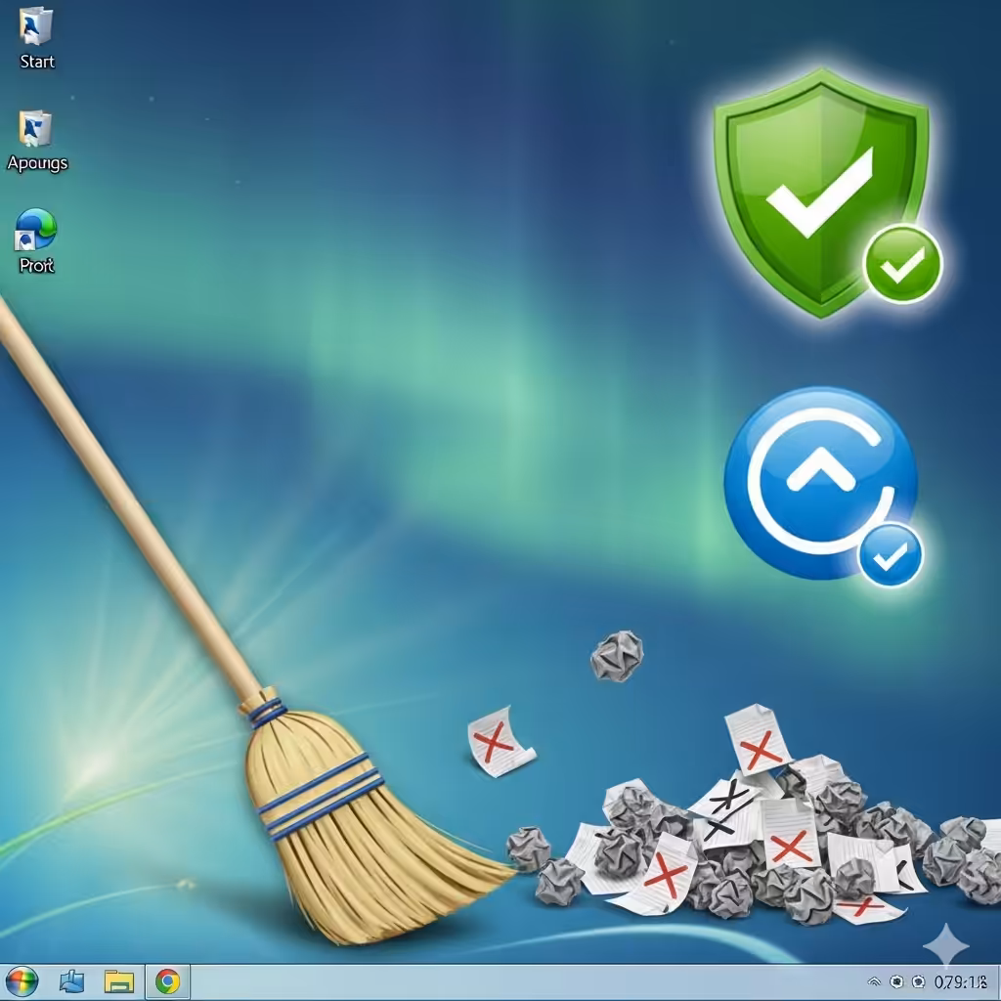
Task: Open the Windows Start orb
Action: coord(22,981)
